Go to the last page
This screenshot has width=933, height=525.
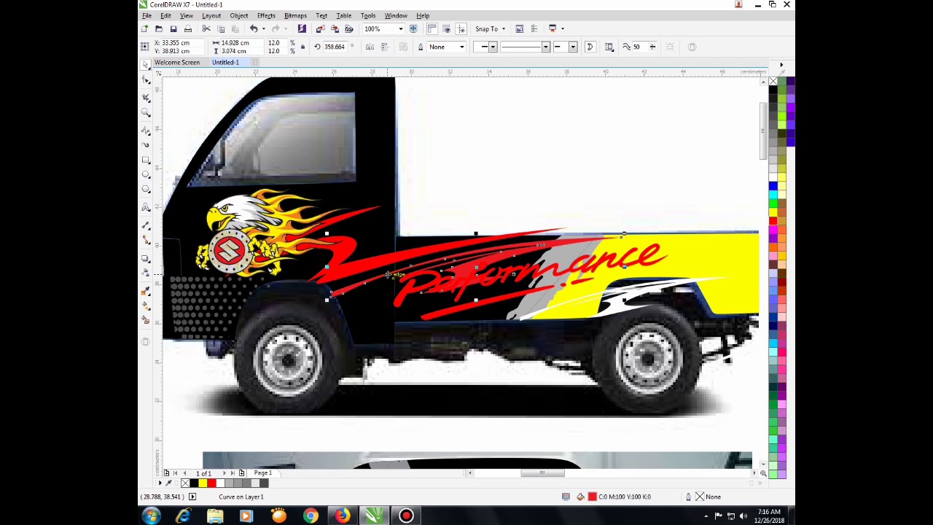[233, 473]
